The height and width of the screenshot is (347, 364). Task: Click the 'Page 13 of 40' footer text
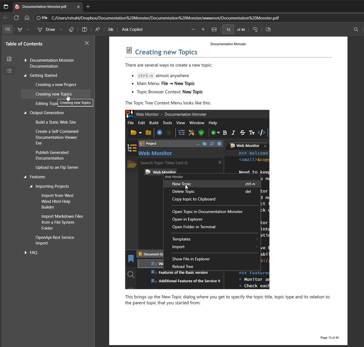[x=329, y=338]
